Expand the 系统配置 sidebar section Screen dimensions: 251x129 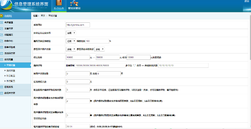[x=15, y=59]
